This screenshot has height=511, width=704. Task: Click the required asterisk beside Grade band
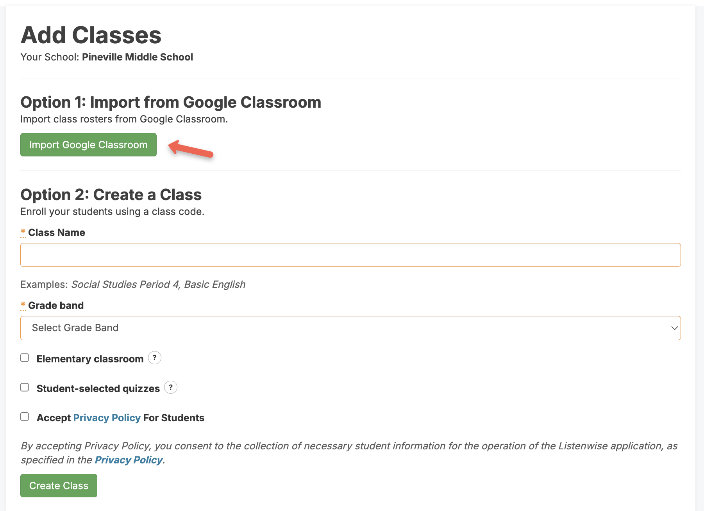23,305
